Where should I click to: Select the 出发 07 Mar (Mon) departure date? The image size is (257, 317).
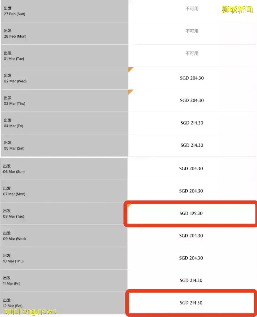click(x=59, y=191)
